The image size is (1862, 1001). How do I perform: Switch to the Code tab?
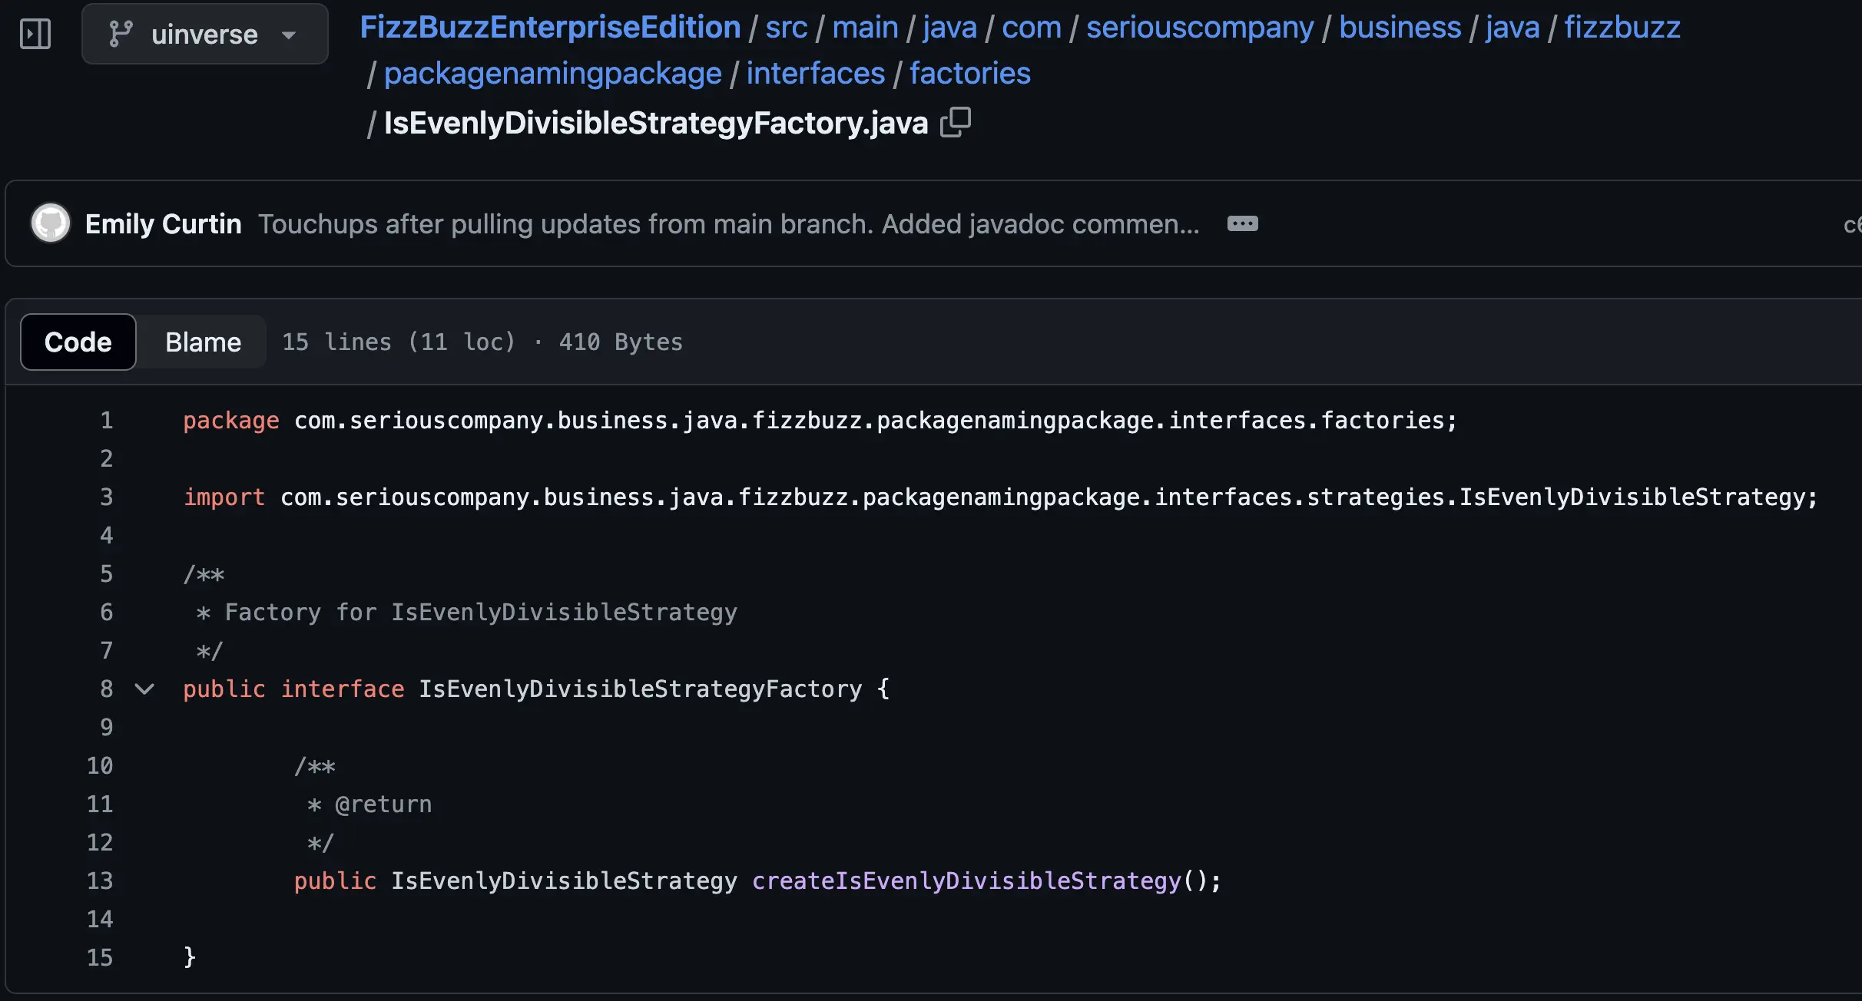(78, 340)
